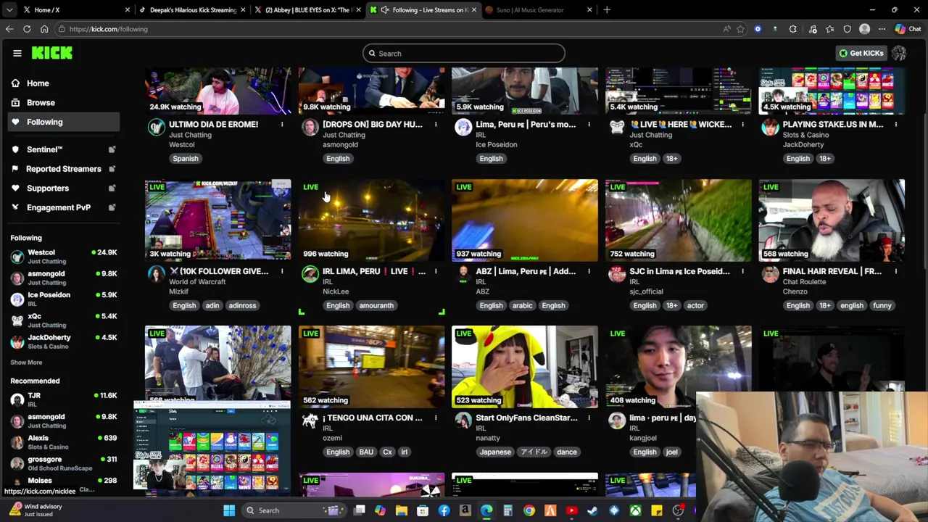The width and height of the screenshot is (928, 522).
Task: Open Xbox app from taskbar
Action: click(635, 510)
